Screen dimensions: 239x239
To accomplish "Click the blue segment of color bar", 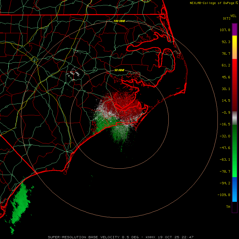I will pyautogui.click(x=234, y=189).
